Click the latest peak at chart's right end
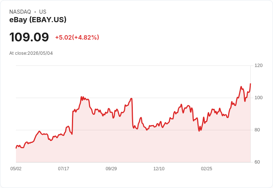The height and width of the screenshot is (188, 273). [x=250, y=84]
